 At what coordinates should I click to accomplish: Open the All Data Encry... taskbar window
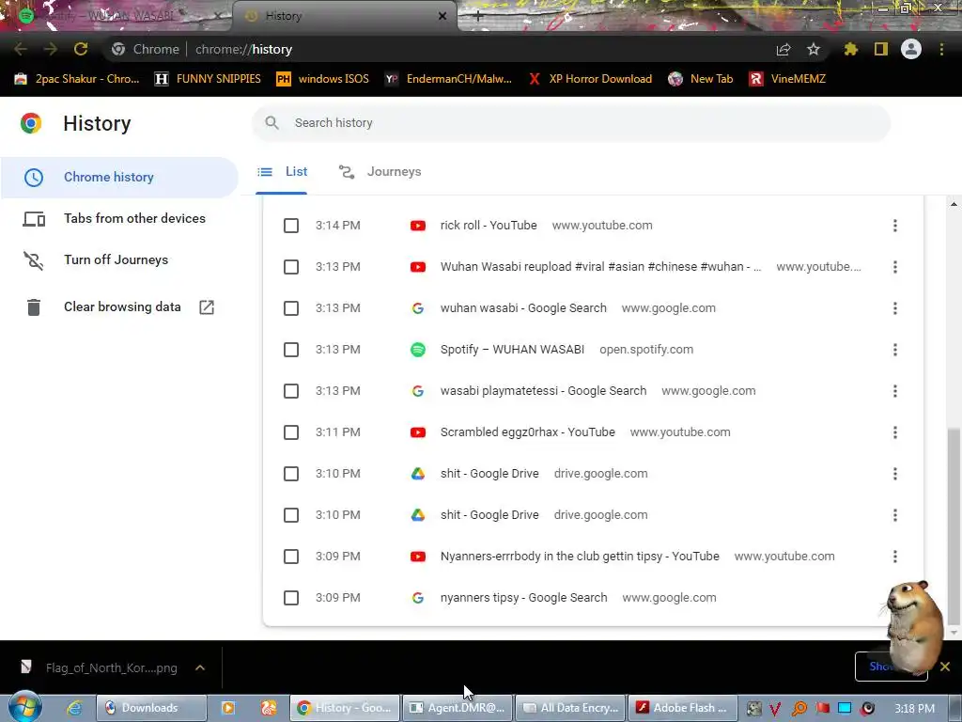click(x=570, y=708)
